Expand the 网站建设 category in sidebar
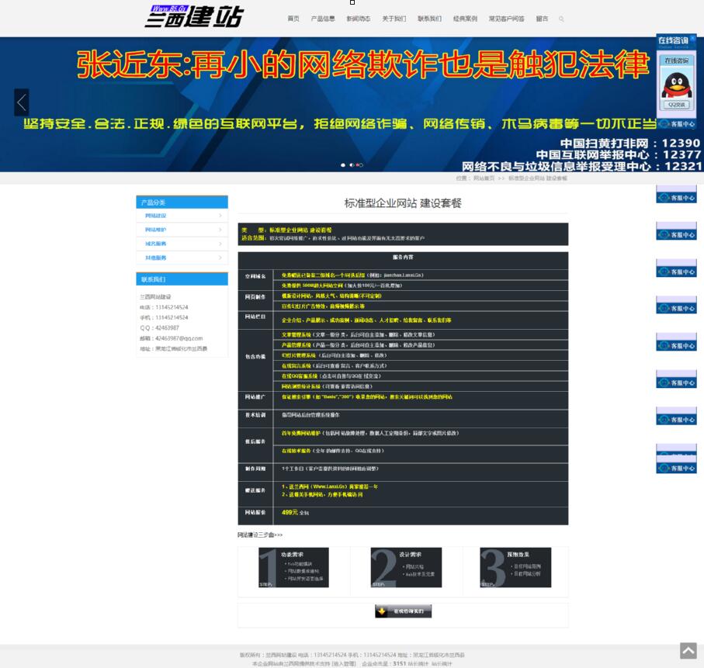The width and height of the screenshot is (704, 668). coord(182,216)
